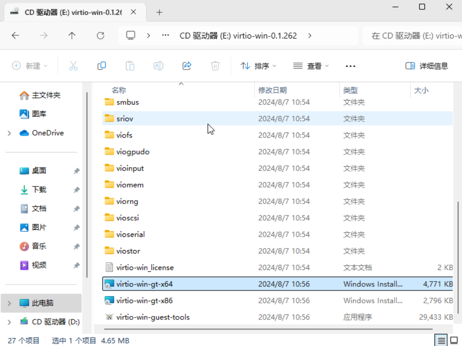
Task: Select 下载 in the sidebar
Action: 39,189
